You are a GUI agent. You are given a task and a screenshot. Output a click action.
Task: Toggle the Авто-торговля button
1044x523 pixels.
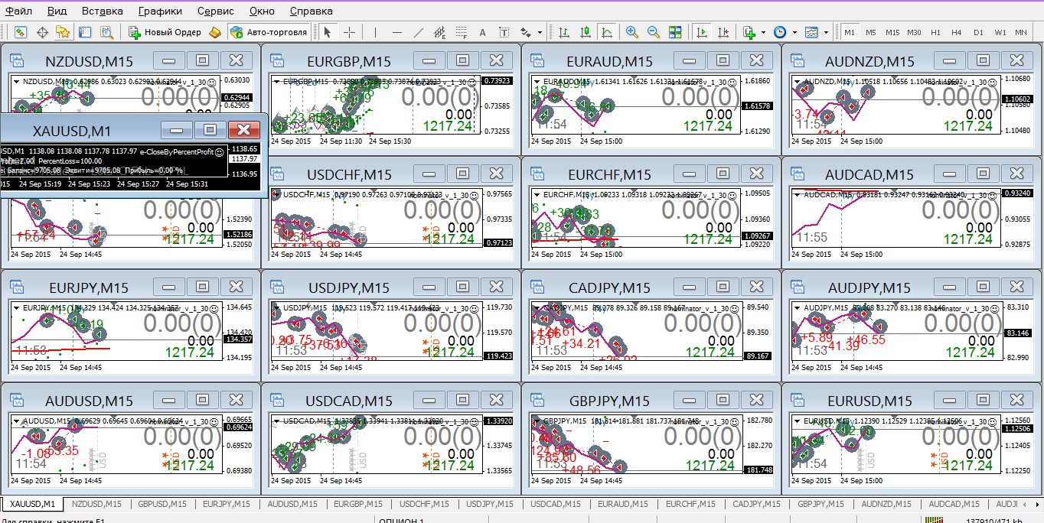pyautogui.click(x=269, y=32)
